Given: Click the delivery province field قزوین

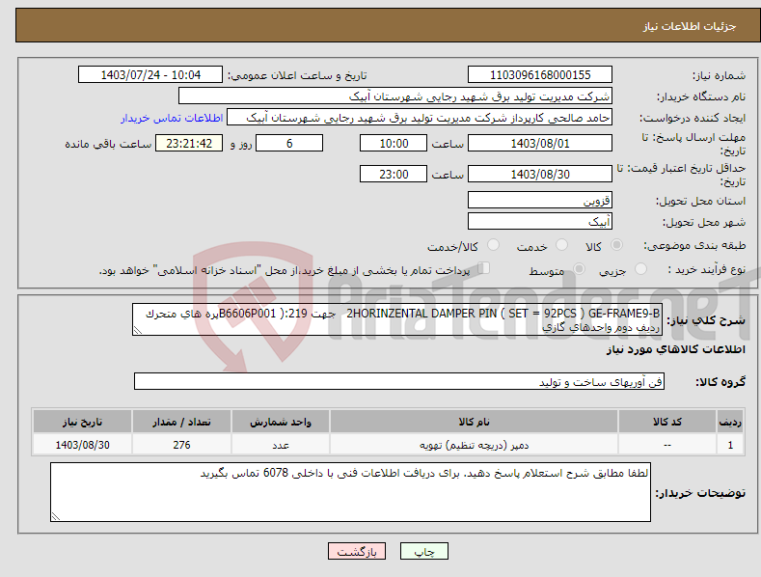Looking at the screenshot, I should click(540, 200).
